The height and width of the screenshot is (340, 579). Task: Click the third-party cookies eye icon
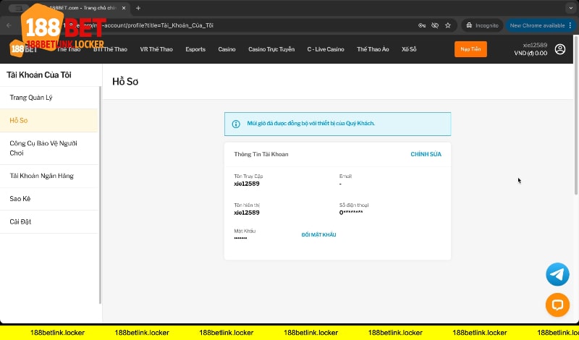pyautogui.click(x=435, y=25)
